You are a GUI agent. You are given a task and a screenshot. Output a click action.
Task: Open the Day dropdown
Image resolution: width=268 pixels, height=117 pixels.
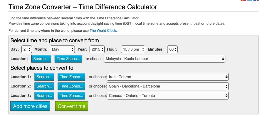point(27,49)
